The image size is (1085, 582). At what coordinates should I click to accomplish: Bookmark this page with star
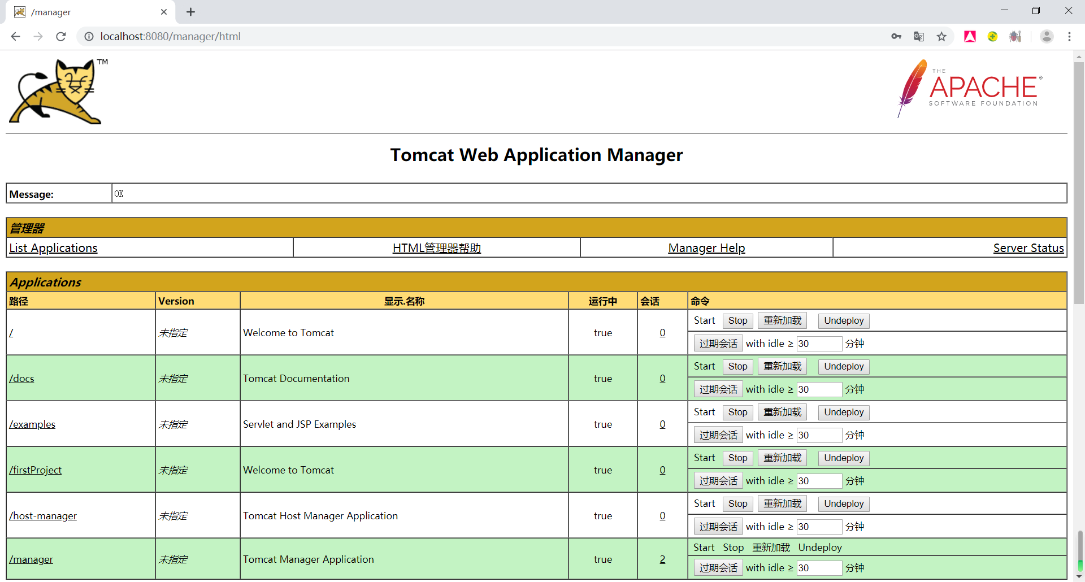click(x=941, y=36)
